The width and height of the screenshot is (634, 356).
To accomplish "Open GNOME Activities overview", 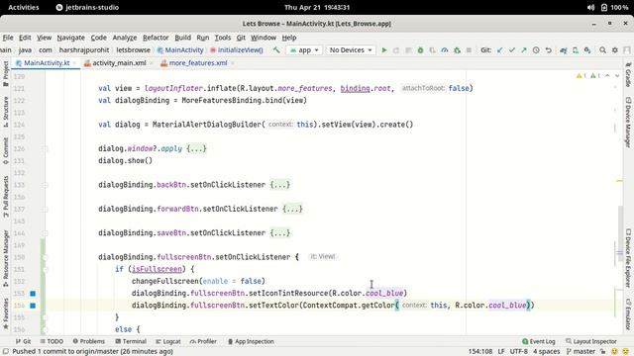I will (x=24, y=7).
